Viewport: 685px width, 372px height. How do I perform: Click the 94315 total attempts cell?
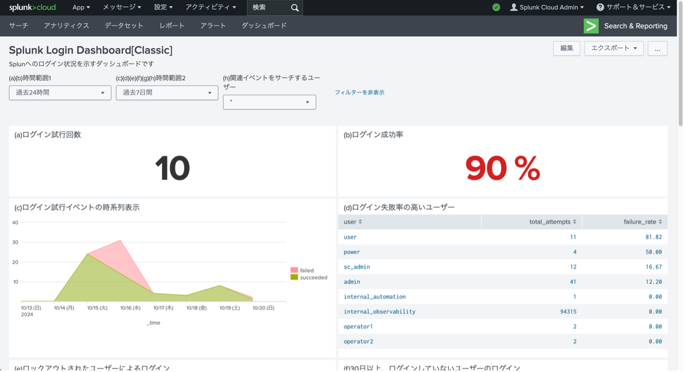(x=568, y=312)
